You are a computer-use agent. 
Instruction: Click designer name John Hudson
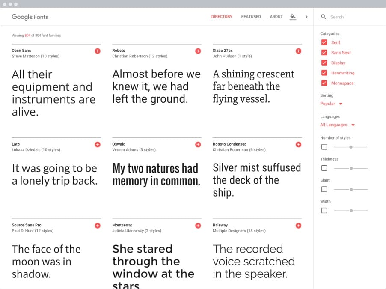225,56
